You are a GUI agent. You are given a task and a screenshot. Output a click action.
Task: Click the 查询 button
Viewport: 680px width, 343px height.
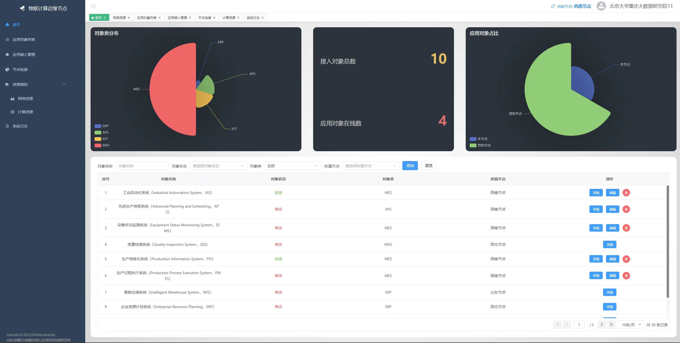pos(410,166)
